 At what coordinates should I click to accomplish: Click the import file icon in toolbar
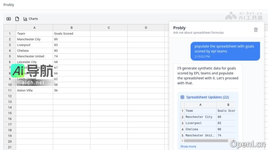pos(9,19)
